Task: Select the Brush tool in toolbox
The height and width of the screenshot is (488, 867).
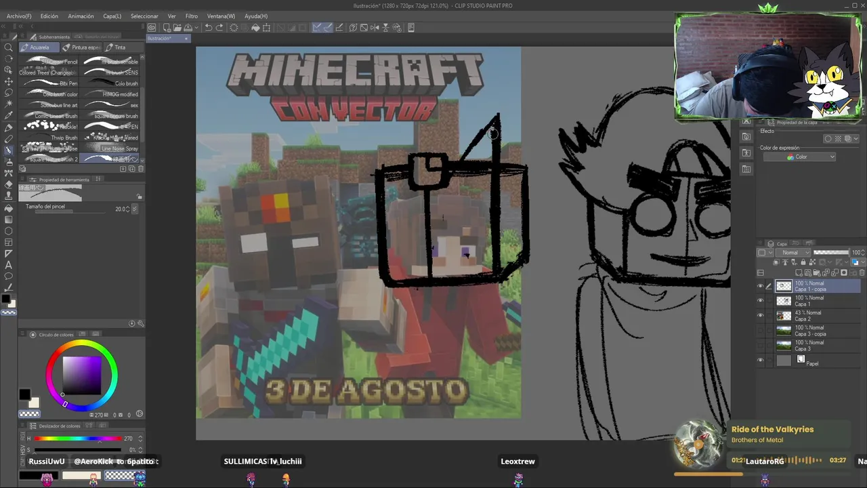Action: [x=9, y=150]
